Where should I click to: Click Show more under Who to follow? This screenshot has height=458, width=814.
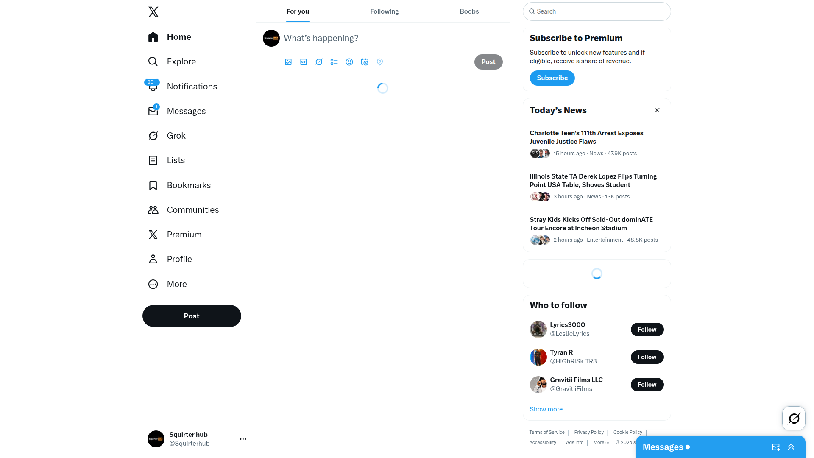pos(546,409)
